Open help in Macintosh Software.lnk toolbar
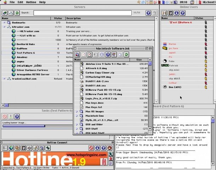Image resolution: width=216 pixels, height=170 pixels. point(108,55)
